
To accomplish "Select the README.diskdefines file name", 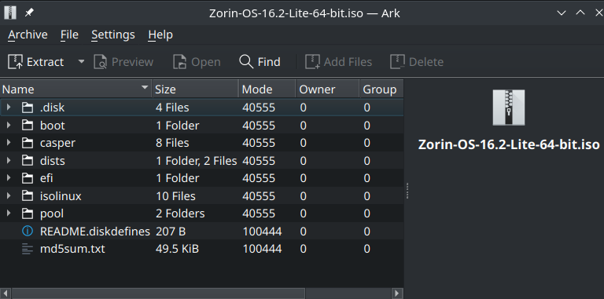I will tap(94, 232).
